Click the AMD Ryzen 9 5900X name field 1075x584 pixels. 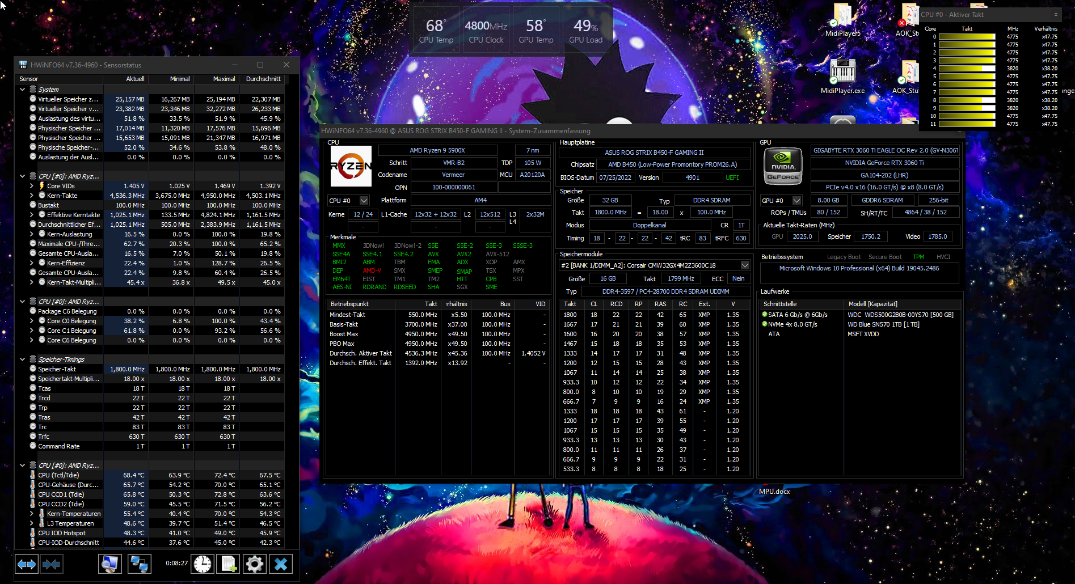coord(437,150)
